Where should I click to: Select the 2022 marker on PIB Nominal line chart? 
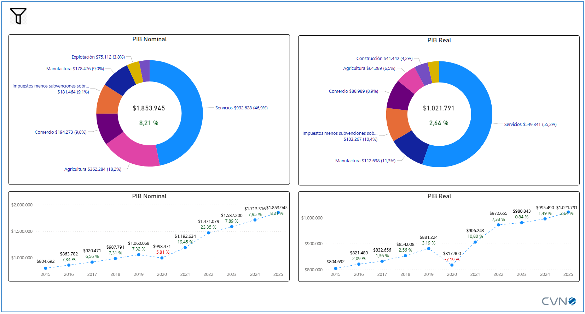point(208,233)
